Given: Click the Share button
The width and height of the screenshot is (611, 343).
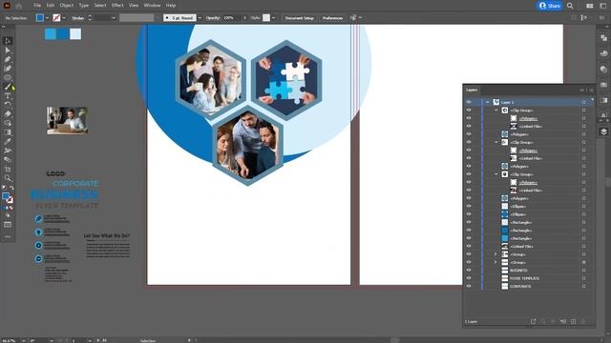Looking at the screenshot, I should (x=550, y=6).
